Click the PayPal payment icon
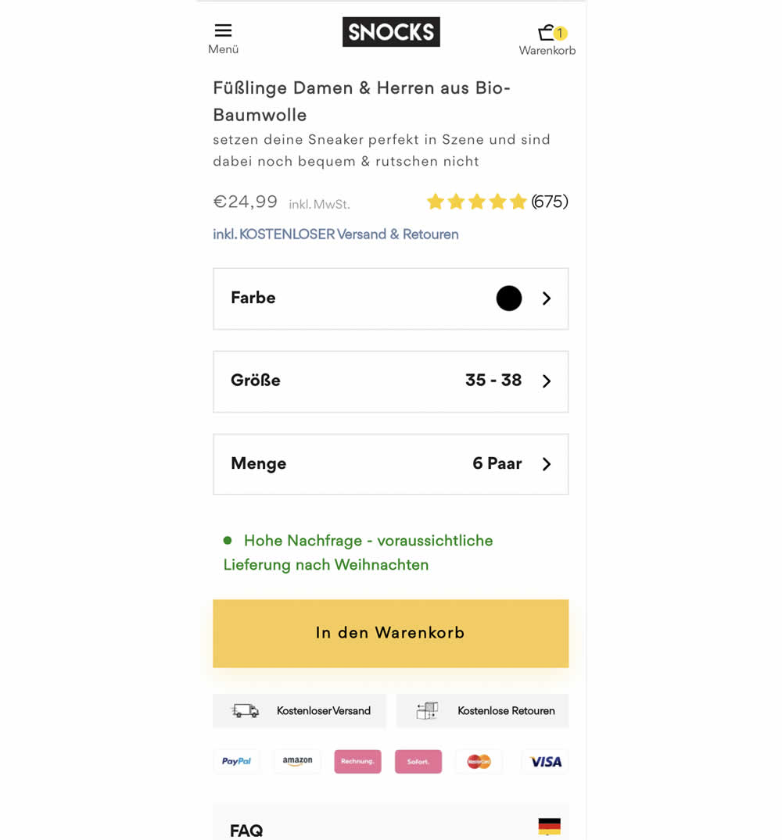 point(236,761)
